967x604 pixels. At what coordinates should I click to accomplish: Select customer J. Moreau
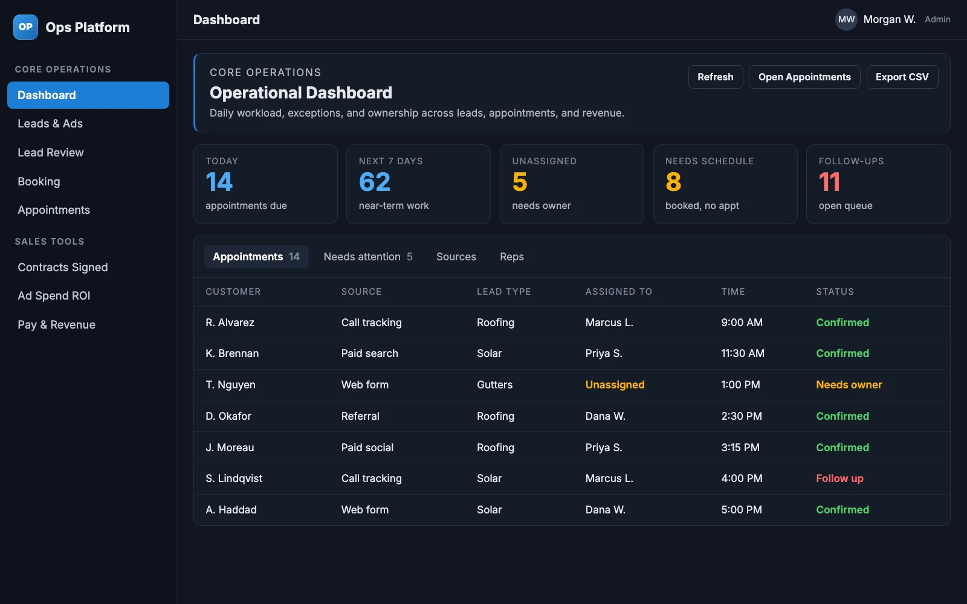click(x=230, y=448)
